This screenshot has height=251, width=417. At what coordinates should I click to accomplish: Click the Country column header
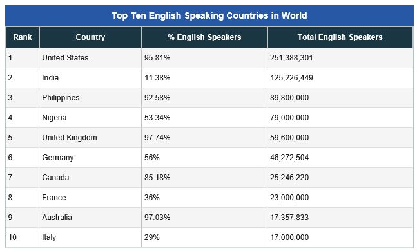point(90,37)
